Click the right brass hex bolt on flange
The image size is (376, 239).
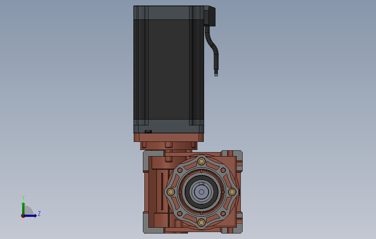pyautogui.click(x=232, y=192)
